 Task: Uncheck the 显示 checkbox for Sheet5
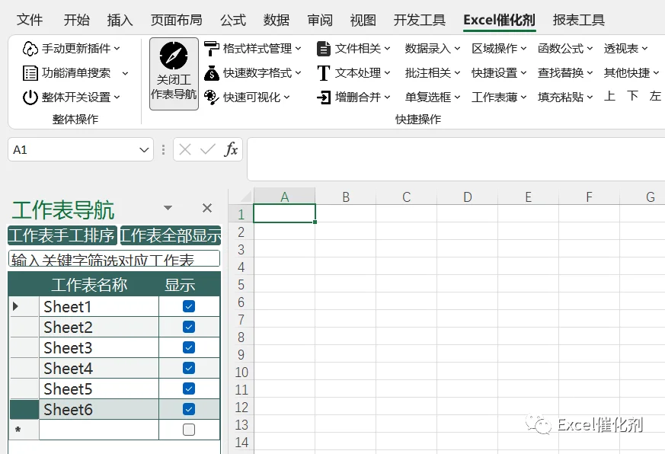tap(189, 388)
